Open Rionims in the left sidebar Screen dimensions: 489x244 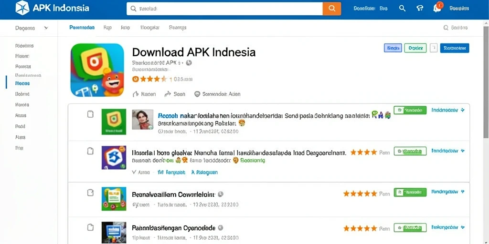(x=24, y=46)
